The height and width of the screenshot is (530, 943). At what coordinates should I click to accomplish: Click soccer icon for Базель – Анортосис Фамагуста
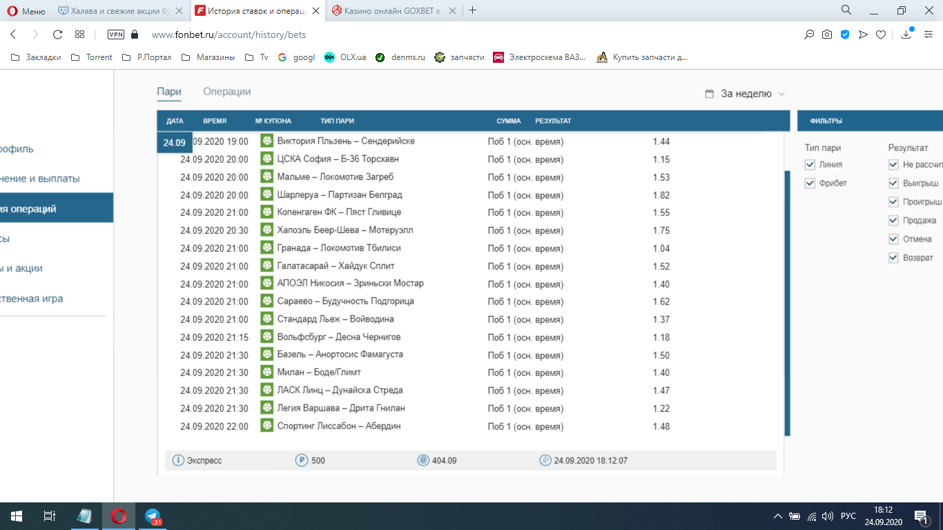point(267,354)
